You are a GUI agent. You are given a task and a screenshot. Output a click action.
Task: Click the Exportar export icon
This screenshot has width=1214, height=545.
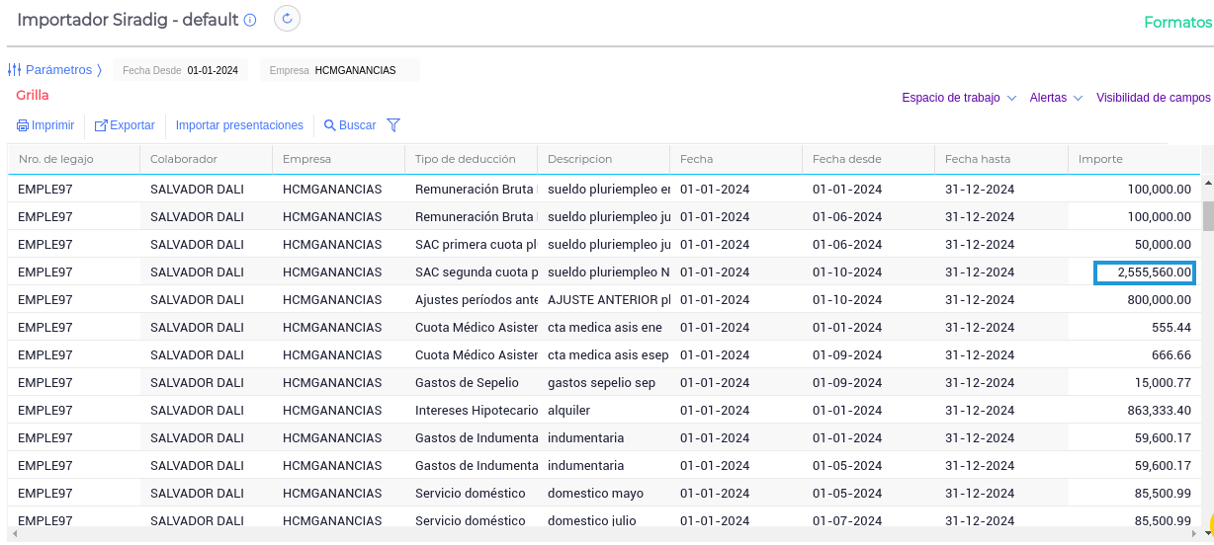pyautogui.click(x=101, y=126)
